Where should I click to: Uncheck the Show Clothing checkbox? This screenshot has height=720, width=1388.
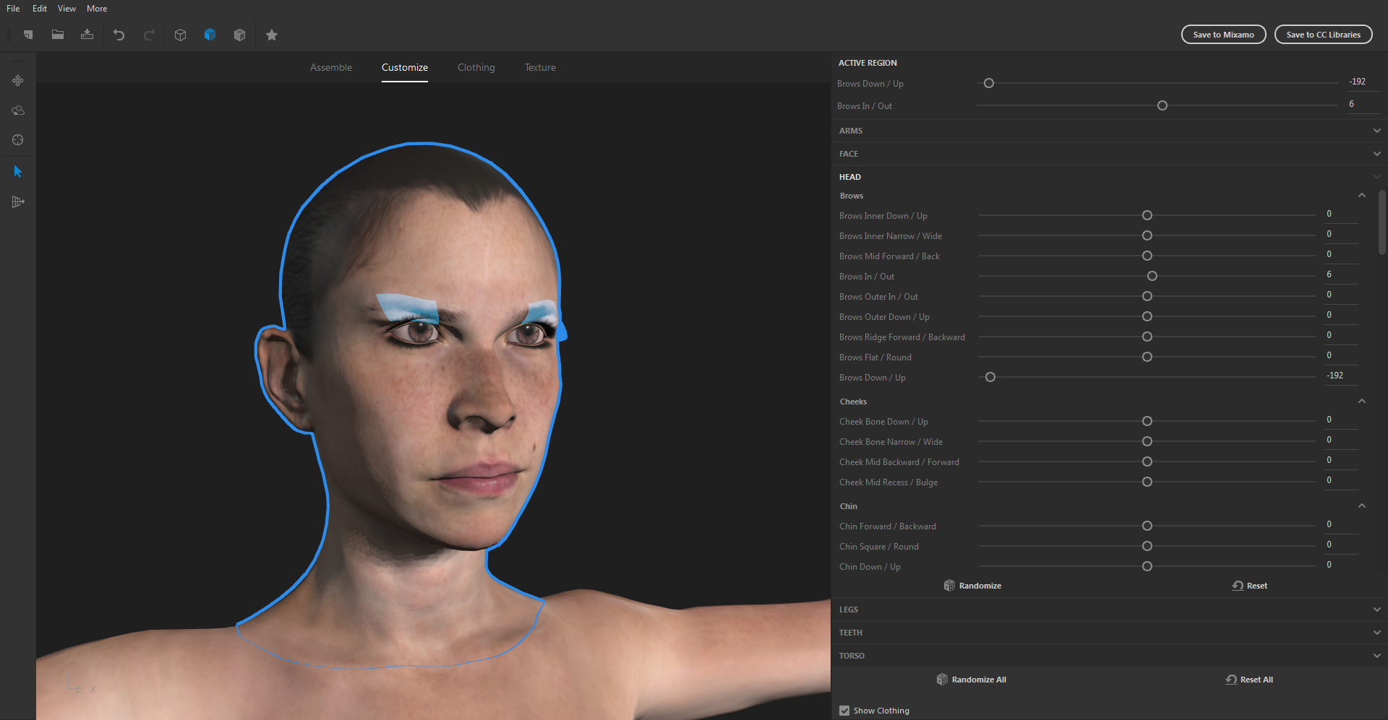(844, 711)
